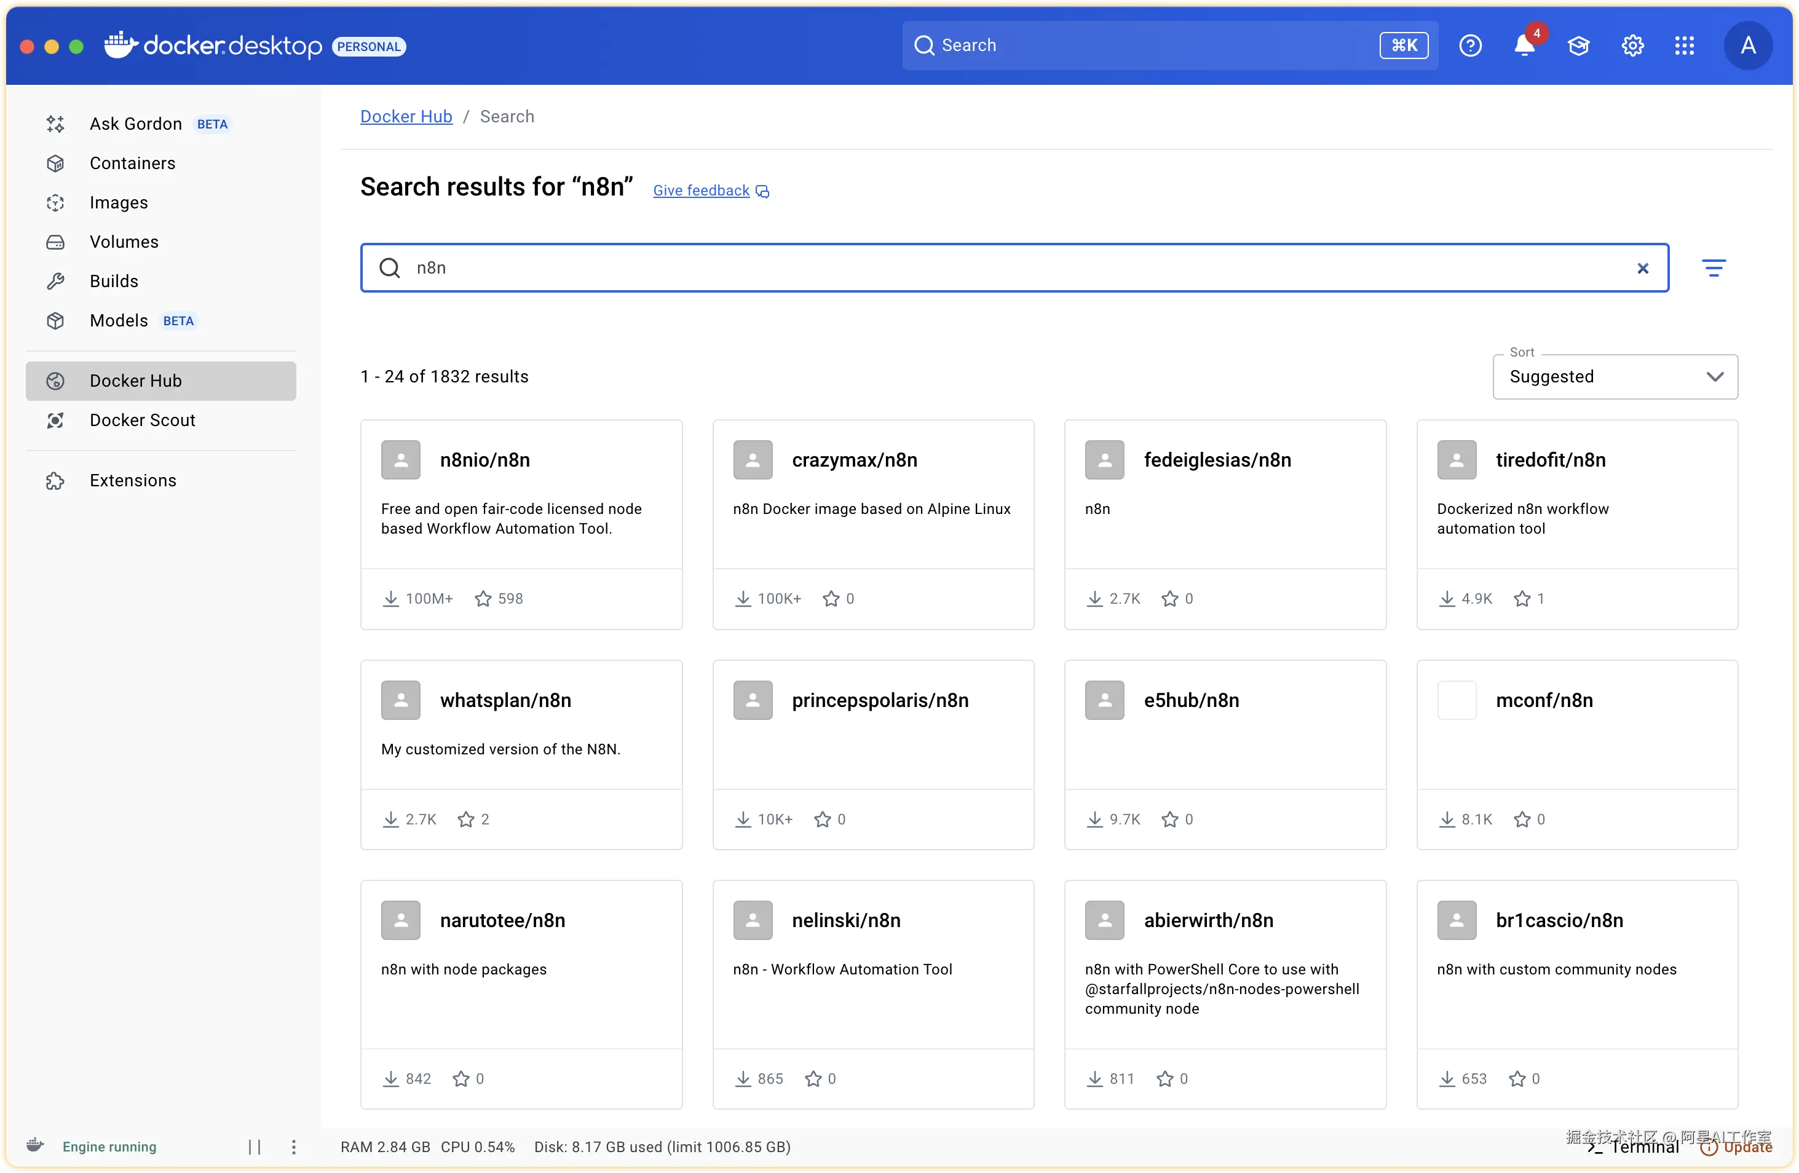Open the search filters icon

1714,267
